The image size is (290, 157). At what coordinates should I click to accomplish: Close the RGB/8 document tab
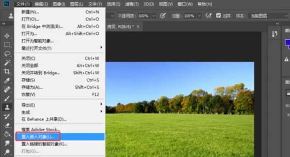138,26
